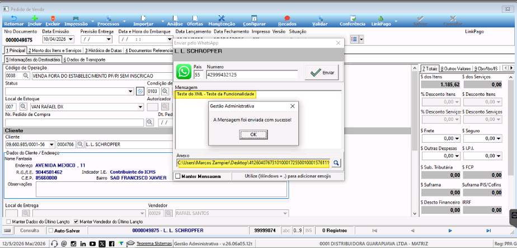517x248 pixels.
Task: Open the Previsão Entrega date dropdown
Action: (109, 39)
